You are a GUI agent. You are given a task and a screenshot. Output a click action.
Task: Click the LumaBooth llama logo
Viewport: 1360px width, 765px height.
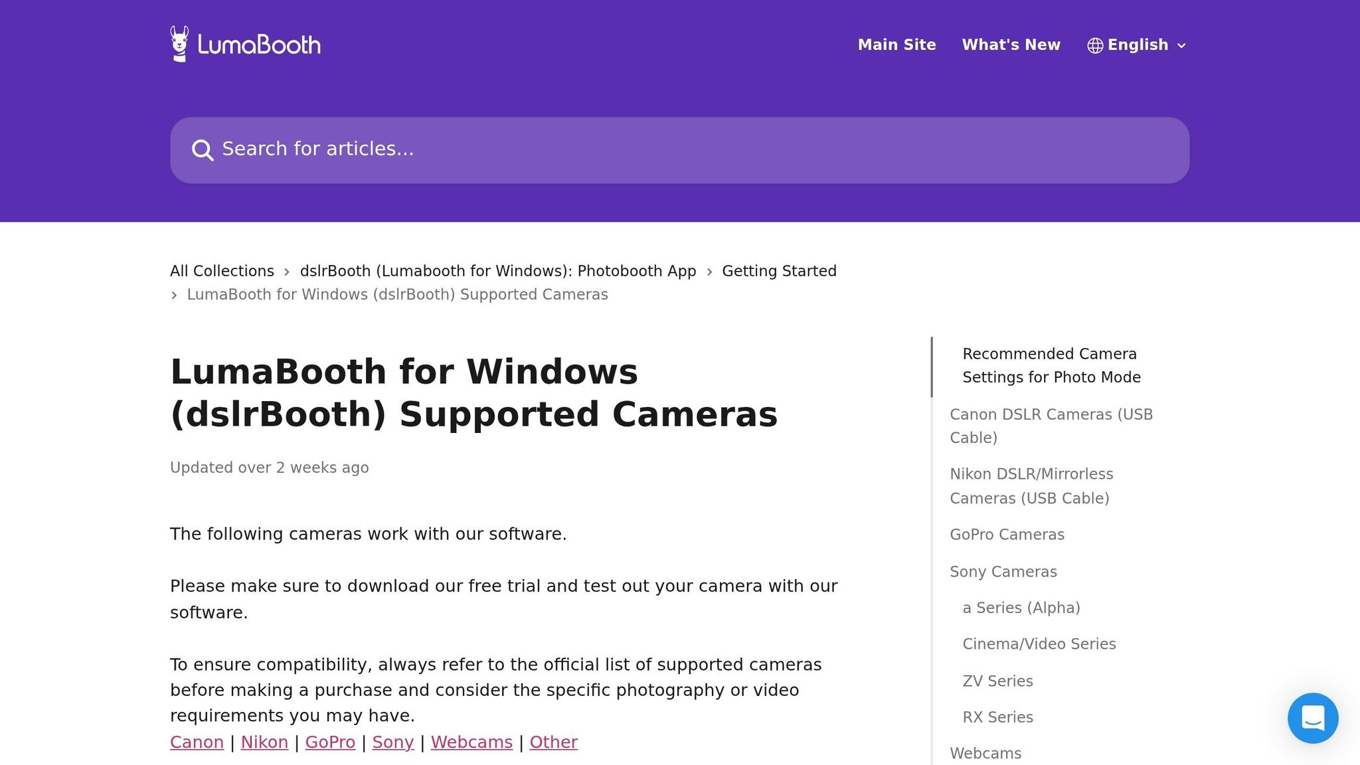pyautogui.click(x=245, y=44)
